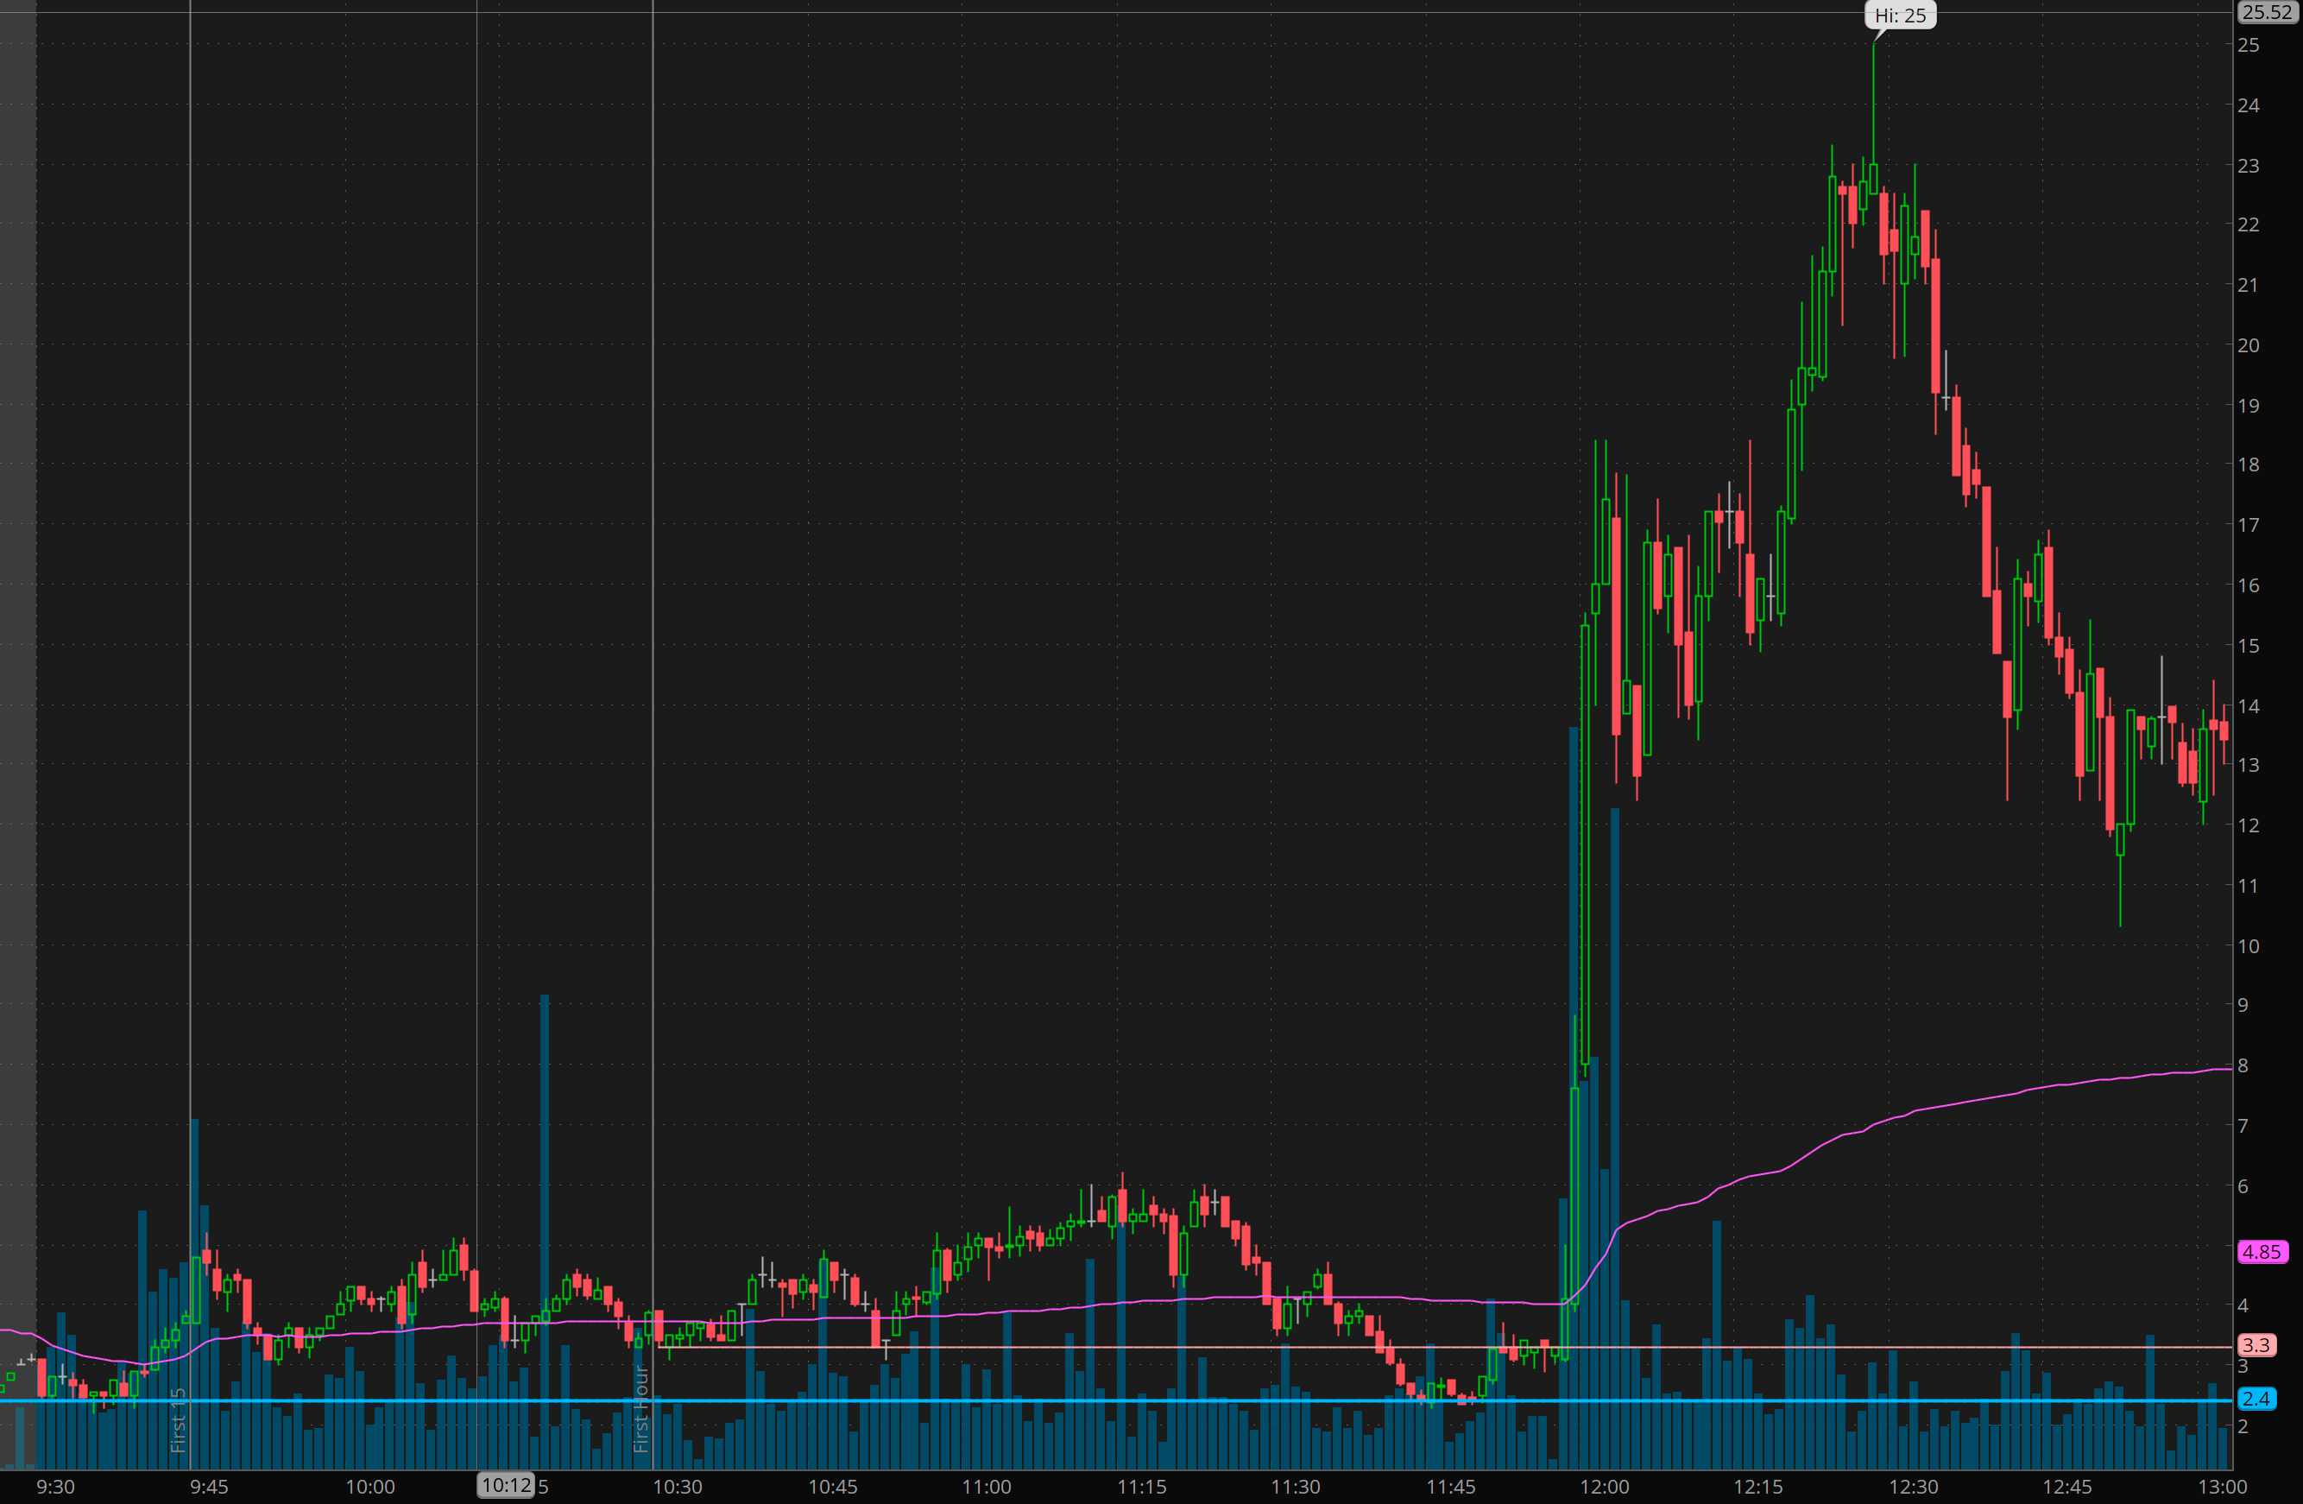Click the 13:00 time axis label

click(2222, 1487)
